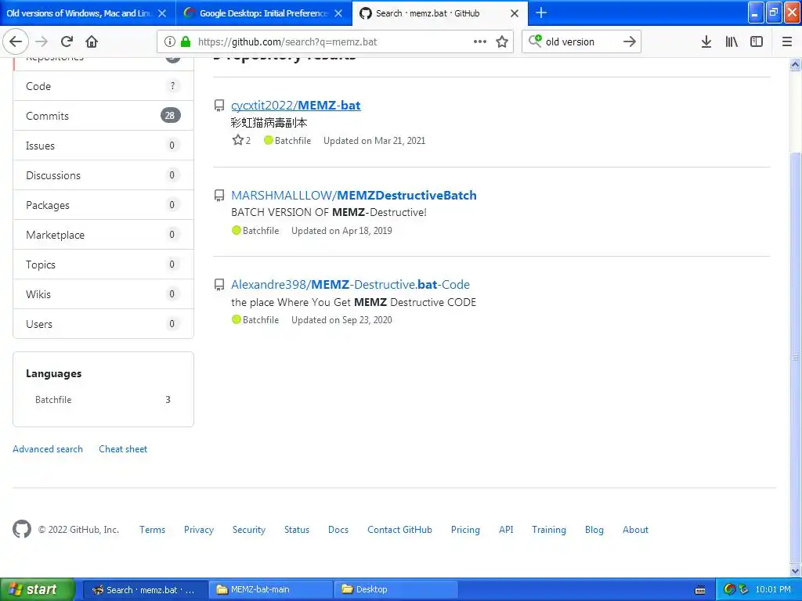Open the Pricing footer link
Screen dimensions: 802x601
click(465, 530)
